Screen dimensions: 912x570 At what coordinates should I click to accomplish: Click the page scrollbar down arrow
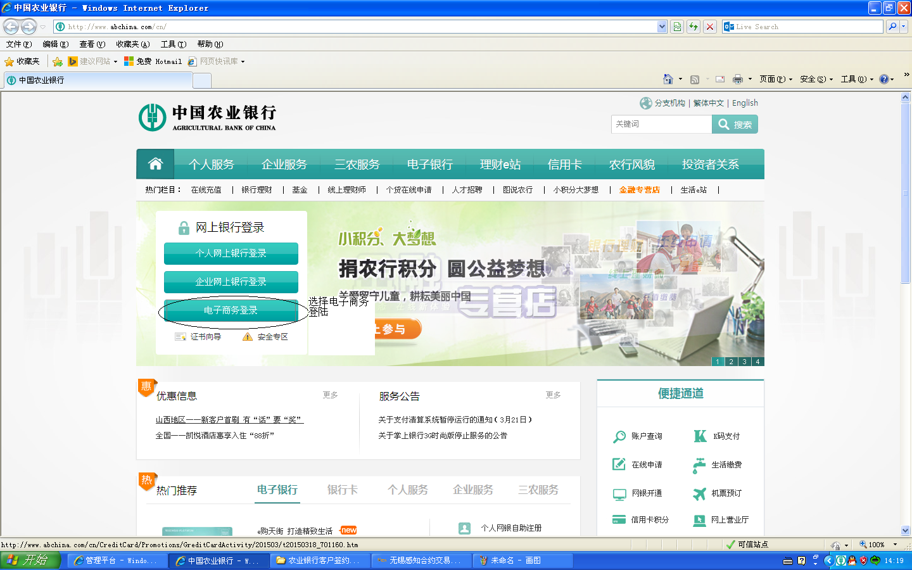click(906, 531)
